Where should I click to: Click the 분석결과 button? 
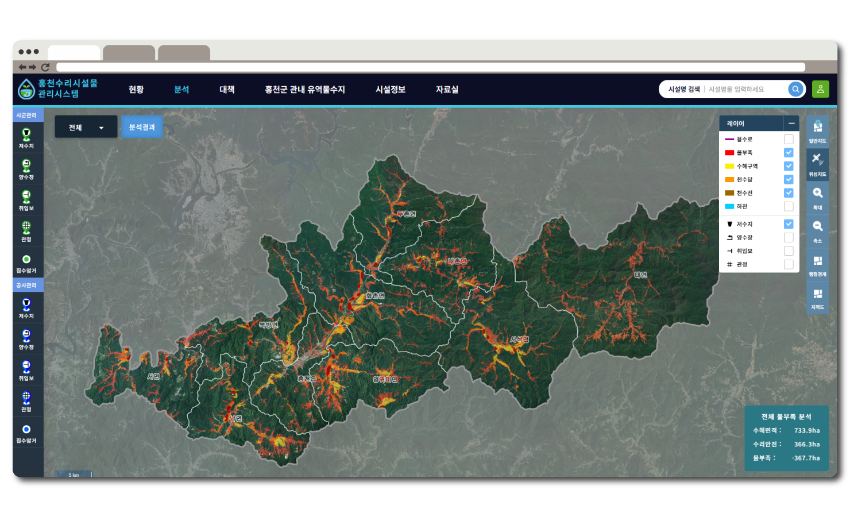[142, 128]
